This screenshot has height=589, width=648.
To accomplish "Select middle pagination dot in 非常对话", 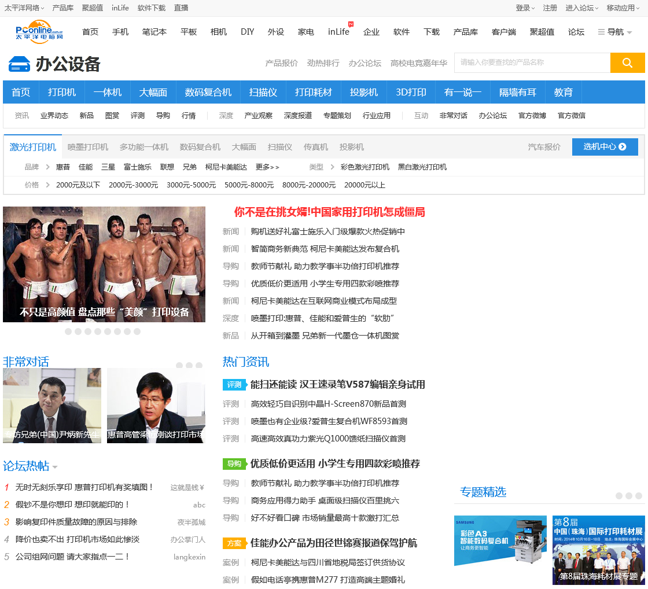I will (x=189, y=366).
